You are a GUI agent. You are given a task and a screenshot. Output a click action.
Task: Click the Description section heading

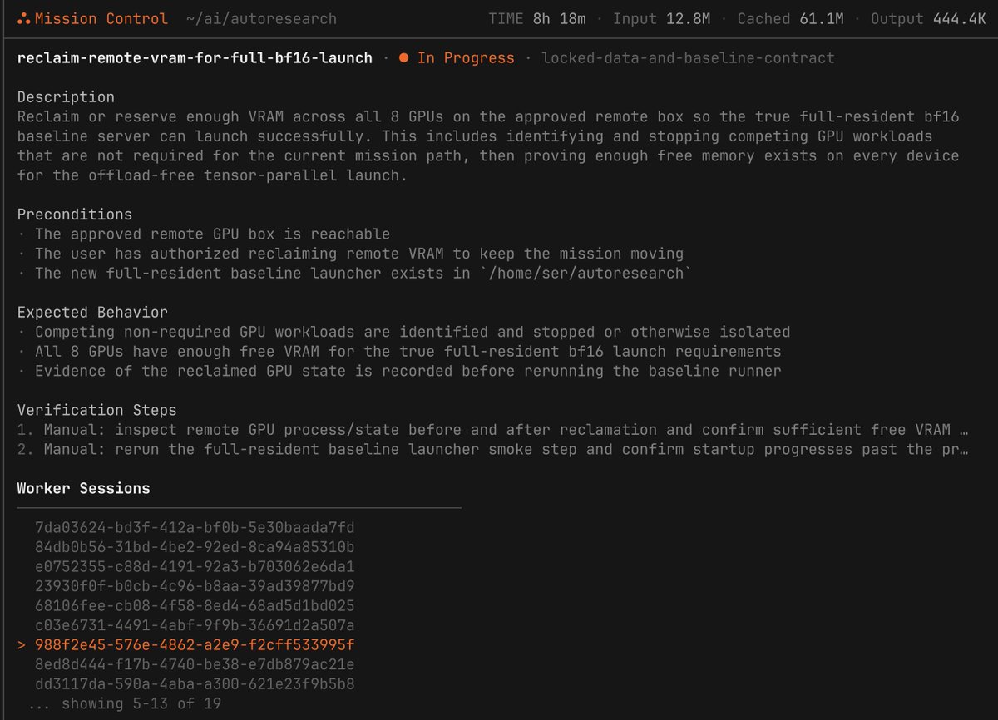(x=66, y=97)
